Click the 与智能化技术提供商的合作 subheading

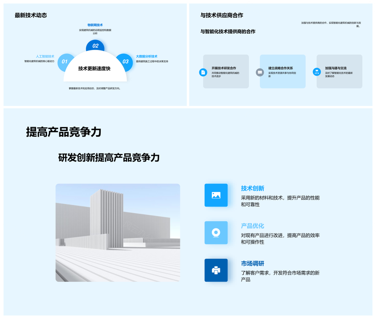pyautogui.click(x=228, y=32)
